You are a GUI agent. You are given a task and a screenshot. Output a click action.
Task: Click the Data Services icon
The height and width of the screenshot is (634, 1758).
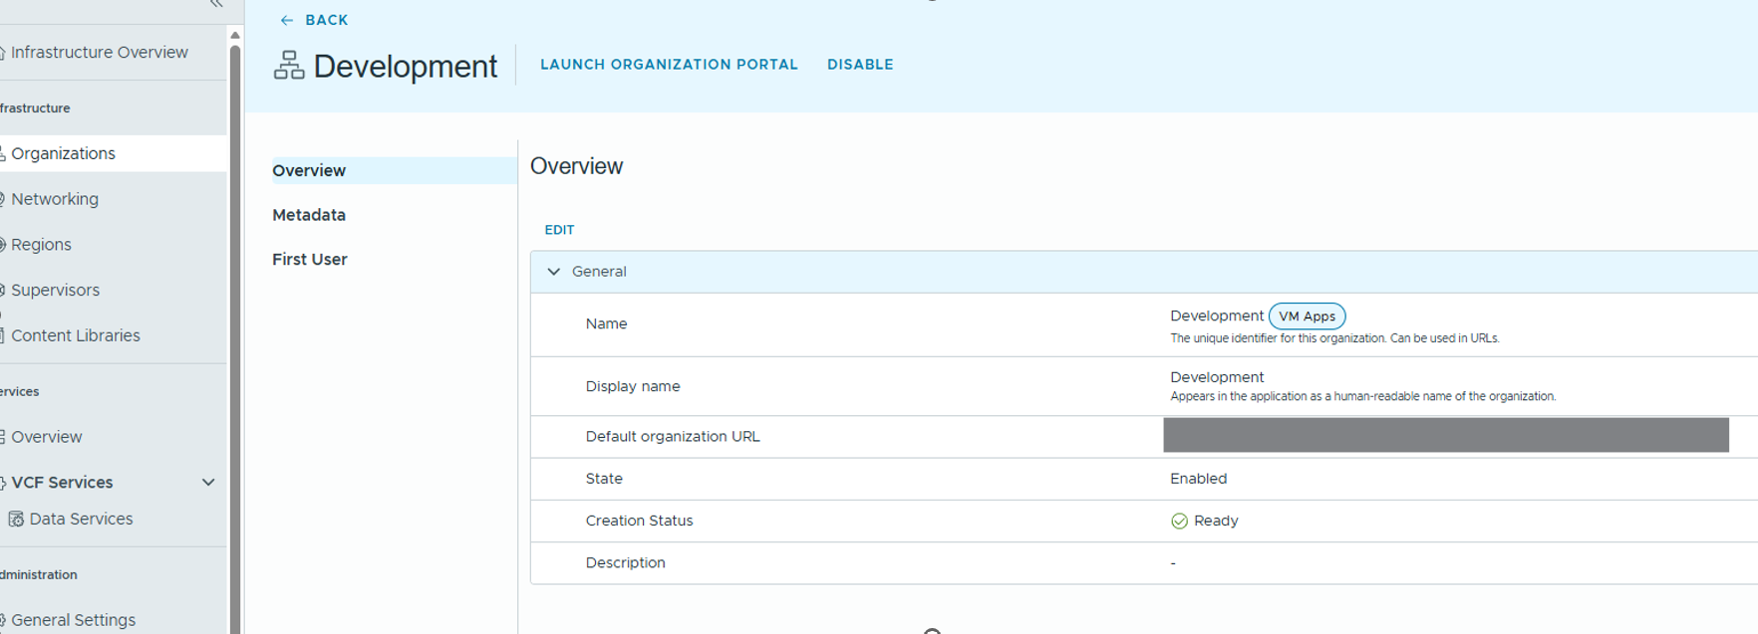point(16,520)
